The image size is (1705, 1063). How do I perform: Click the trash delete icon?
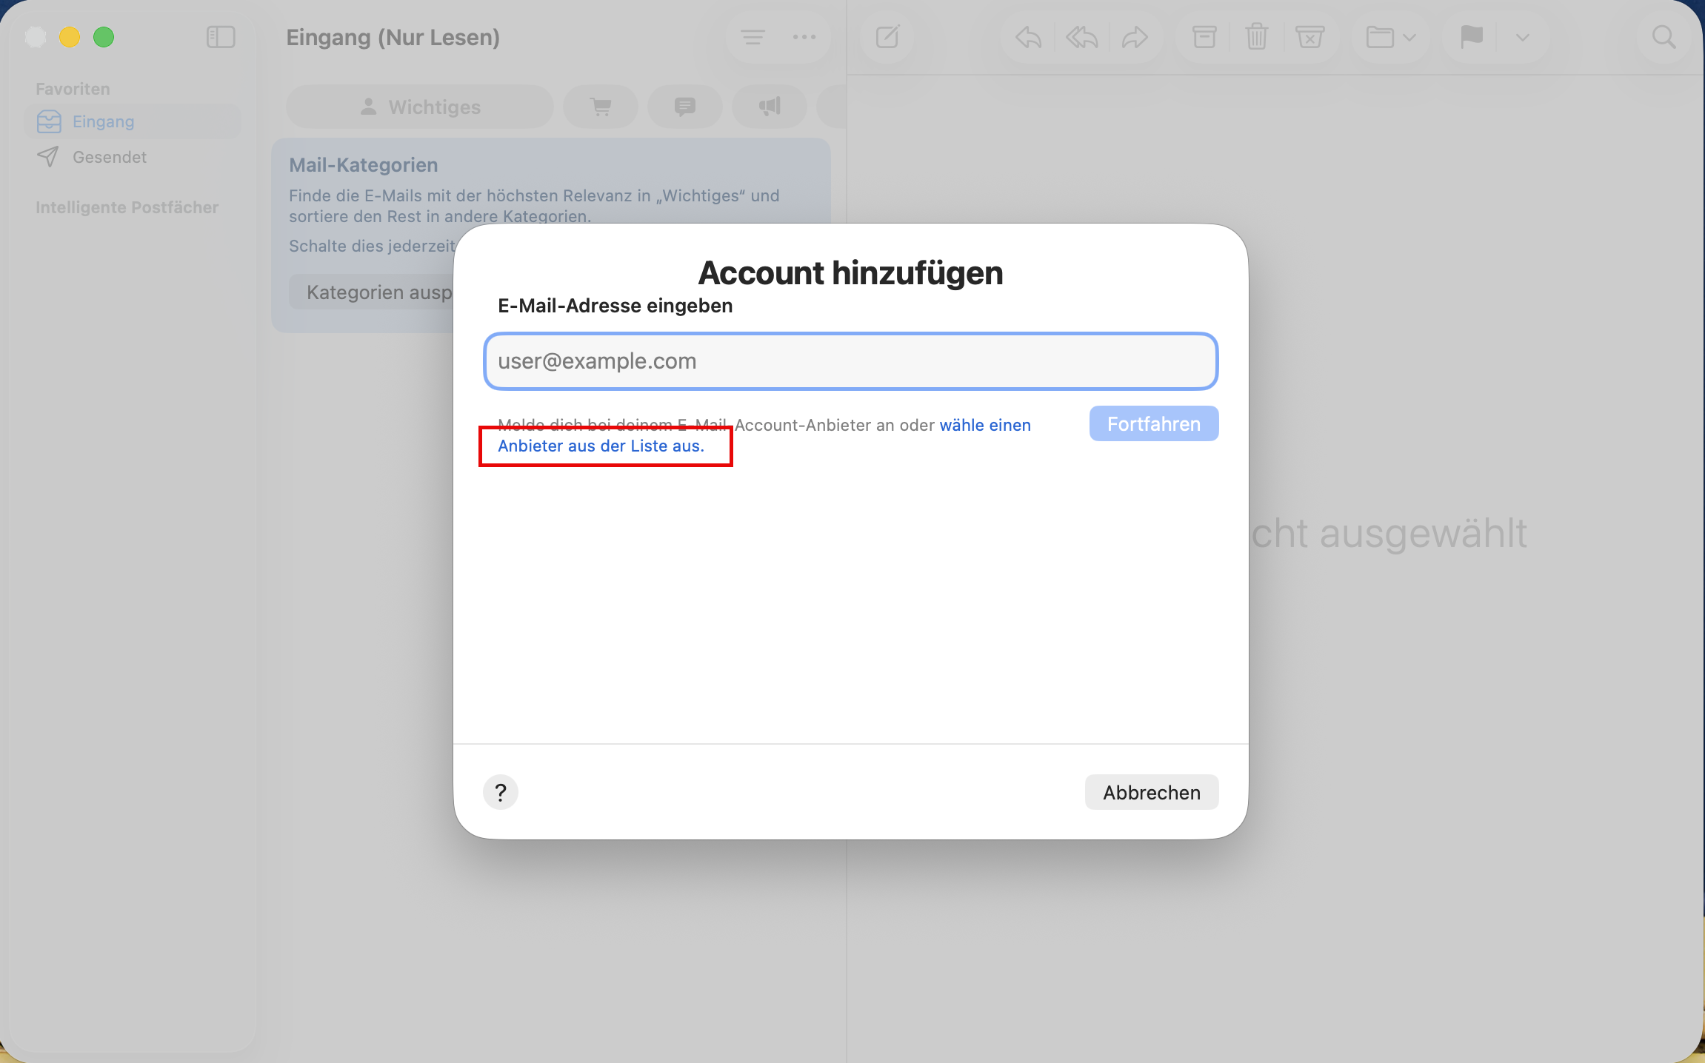[1256, 37]
